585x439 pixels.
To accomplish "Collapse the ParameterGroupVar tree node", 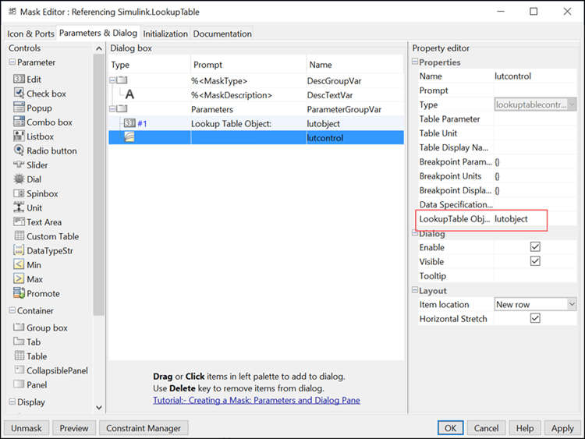I will [x=112, y=109].
